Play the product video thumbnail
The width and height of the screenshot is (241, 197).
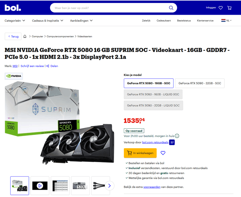pos(40,186)
